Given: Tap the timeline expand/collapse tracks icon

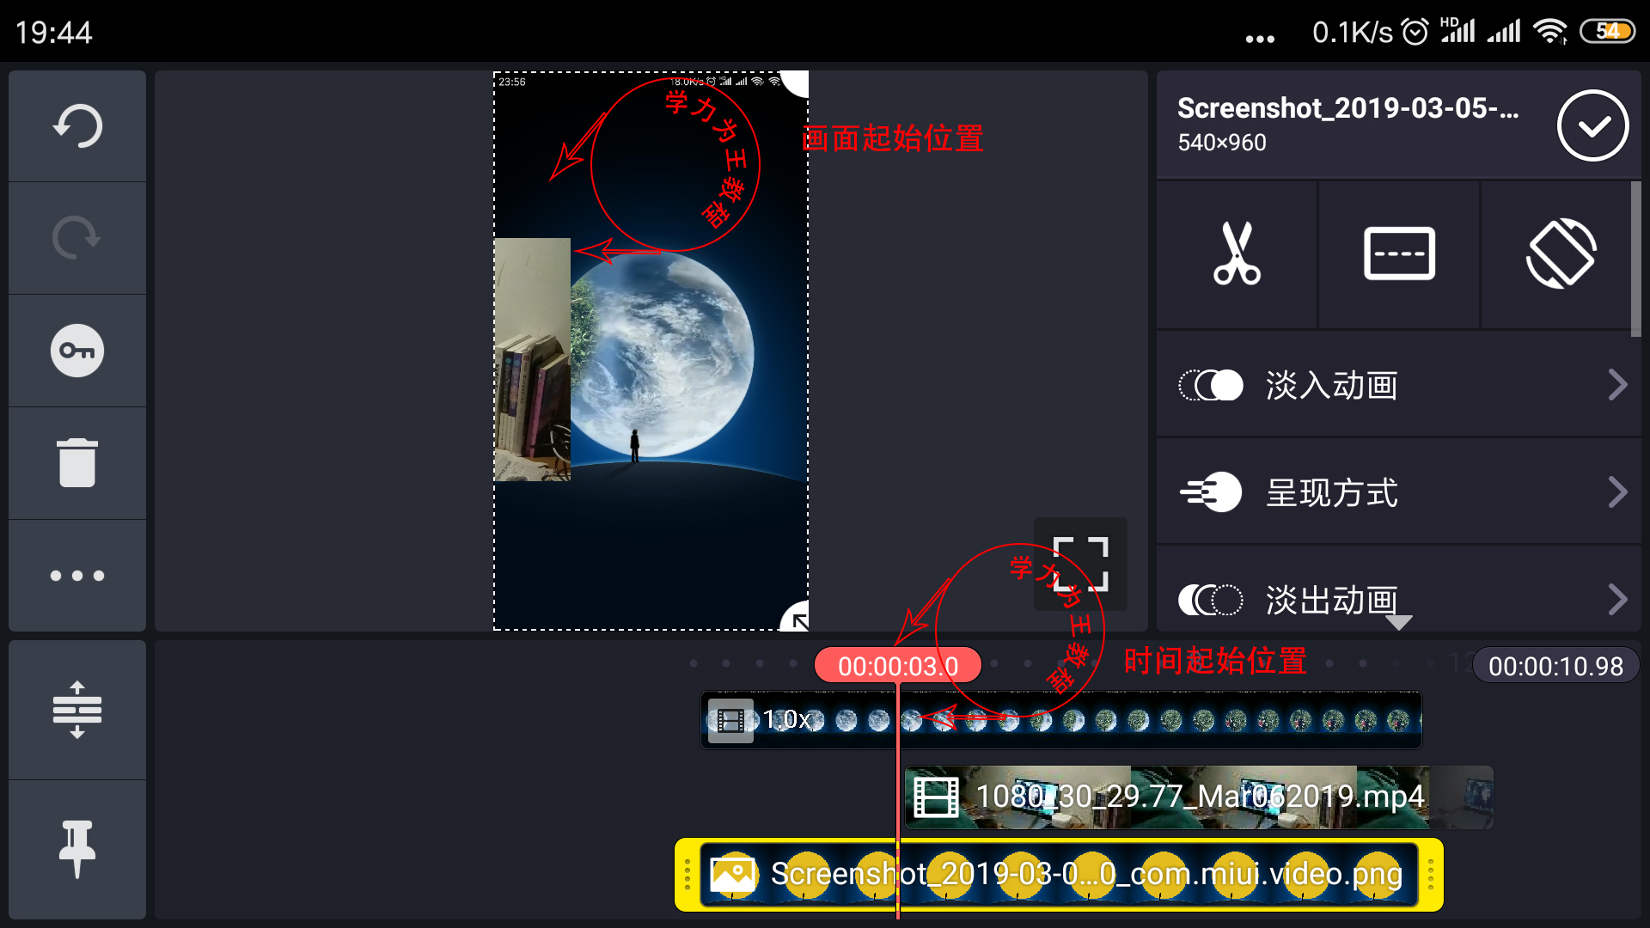Looking at the screenshot, I should coord(77,710).
